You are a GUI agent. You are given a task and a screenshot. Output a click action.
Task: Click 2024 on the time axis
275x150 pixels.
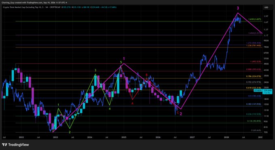[x=90, y=137]
